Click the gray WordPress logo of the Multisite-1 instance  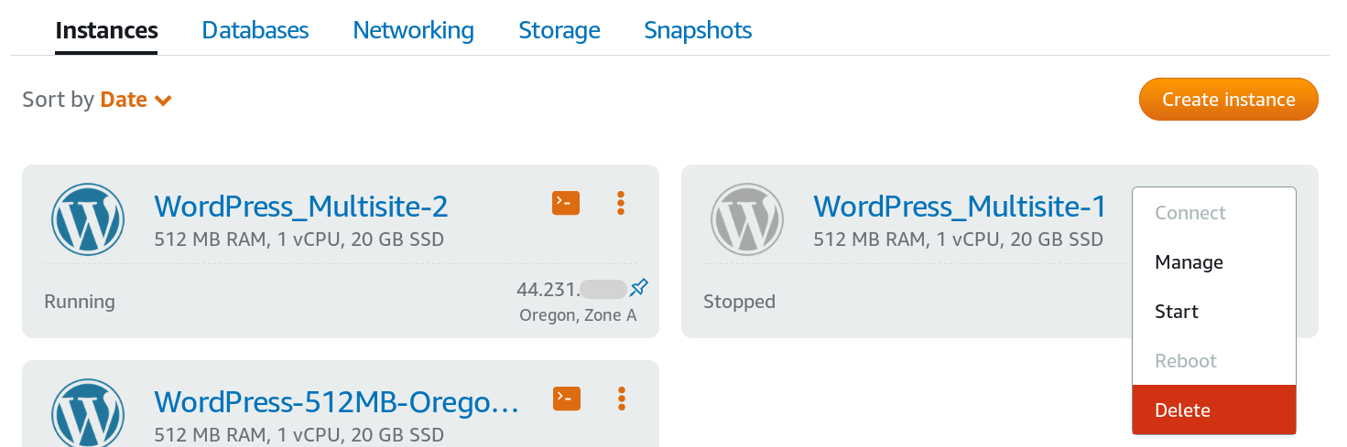[747, 219]
